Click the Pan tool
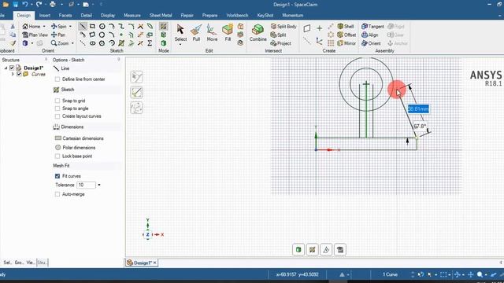The height and width of the screenshot is (283, 504). (58, 35)
